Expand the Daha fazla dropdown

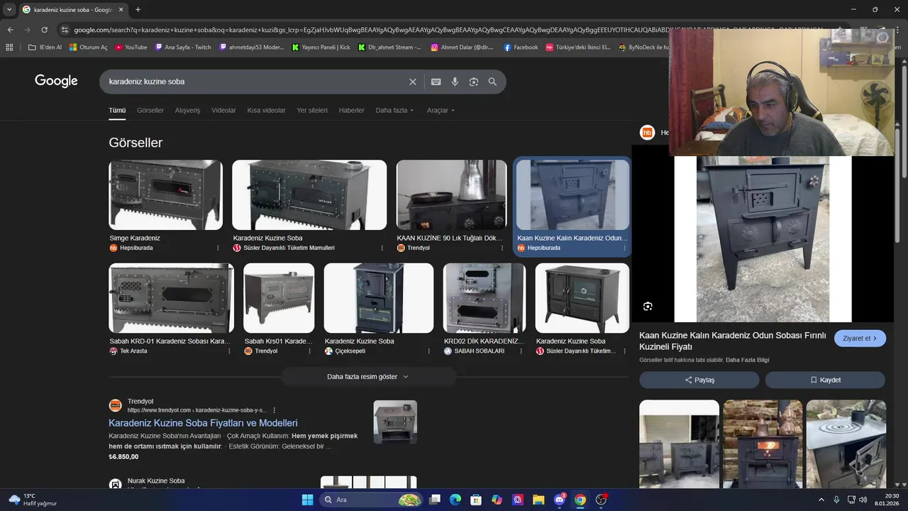394,110
